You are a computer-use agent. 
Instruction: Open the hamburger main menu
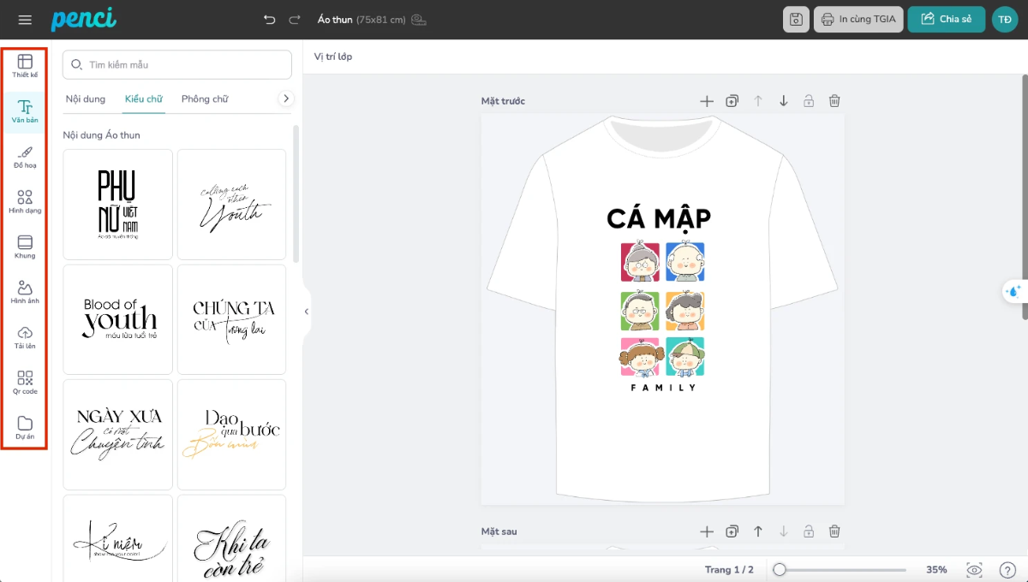pyautogui.click(x=25, y=20)
